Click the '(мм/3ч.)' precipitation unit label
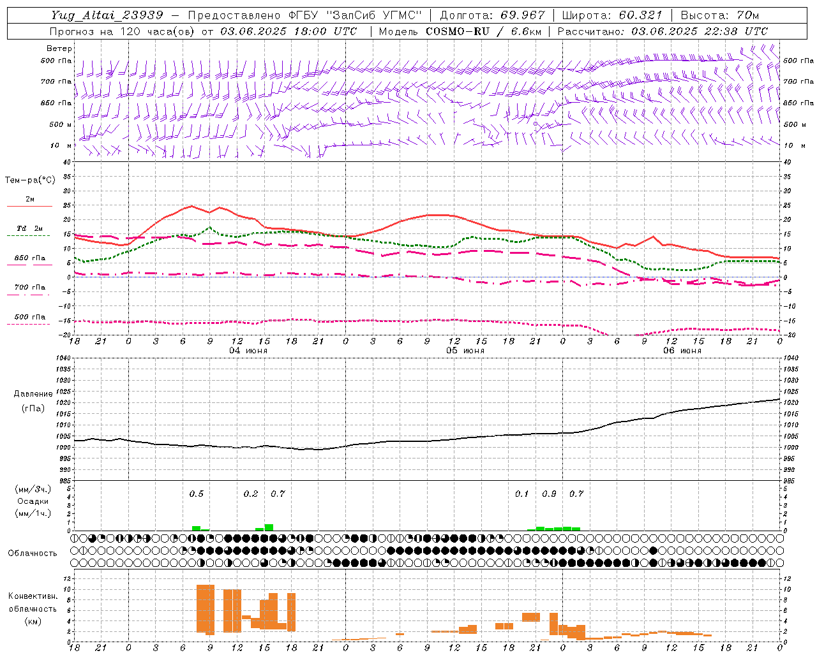The width and height of the screenshot is (817, 653). (x=33, y=489)
